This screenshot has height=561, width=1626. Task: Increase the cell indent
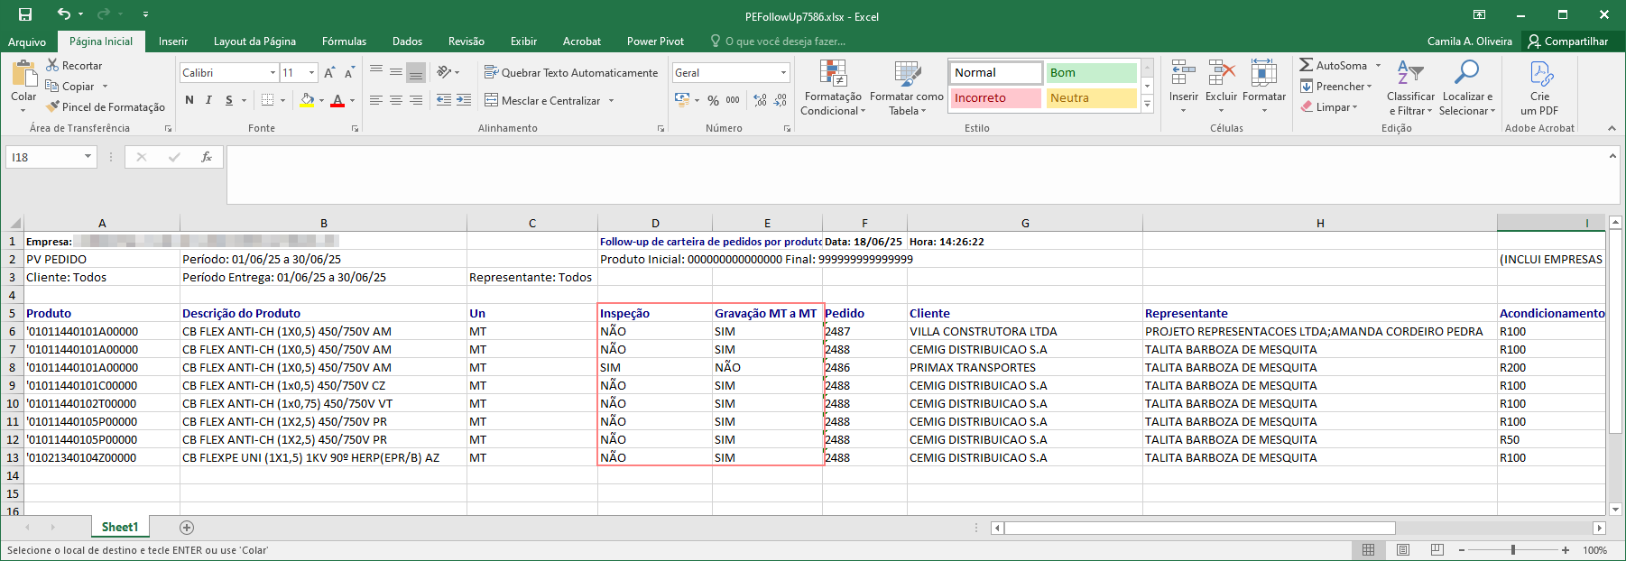[463, 100]
